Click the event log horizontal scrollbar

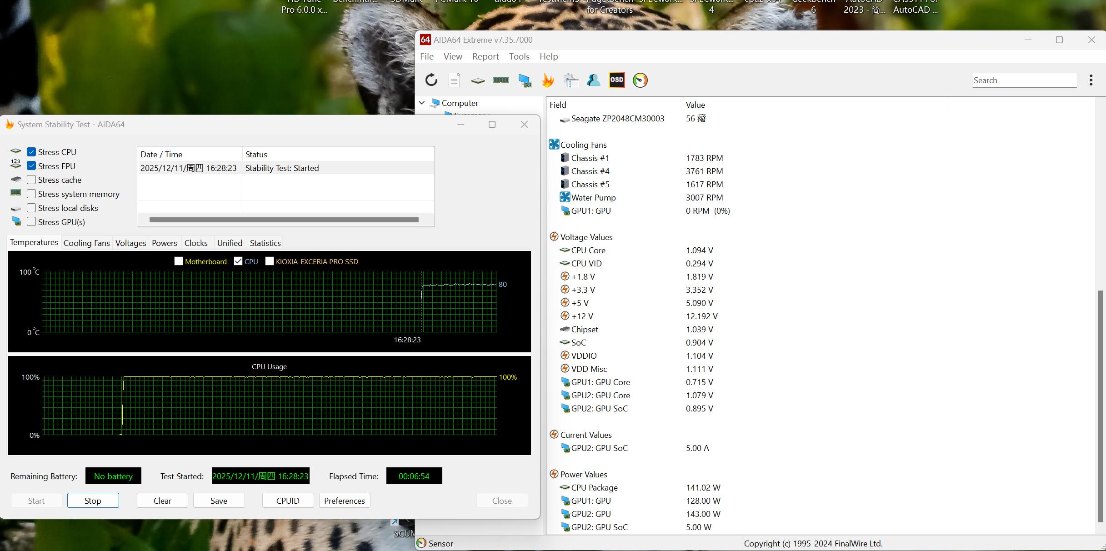tap(284, 220)
